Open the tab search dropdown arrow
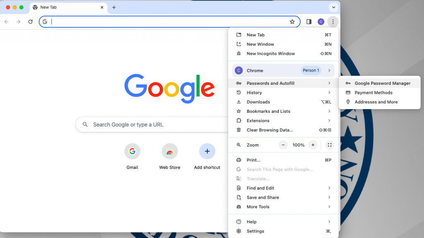The width and height of the screenshot is (424, 238). click(333, 7)
